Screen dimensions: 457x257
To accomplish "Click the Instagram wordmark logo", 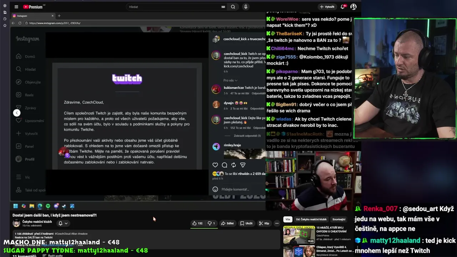I will click(27, 39).
